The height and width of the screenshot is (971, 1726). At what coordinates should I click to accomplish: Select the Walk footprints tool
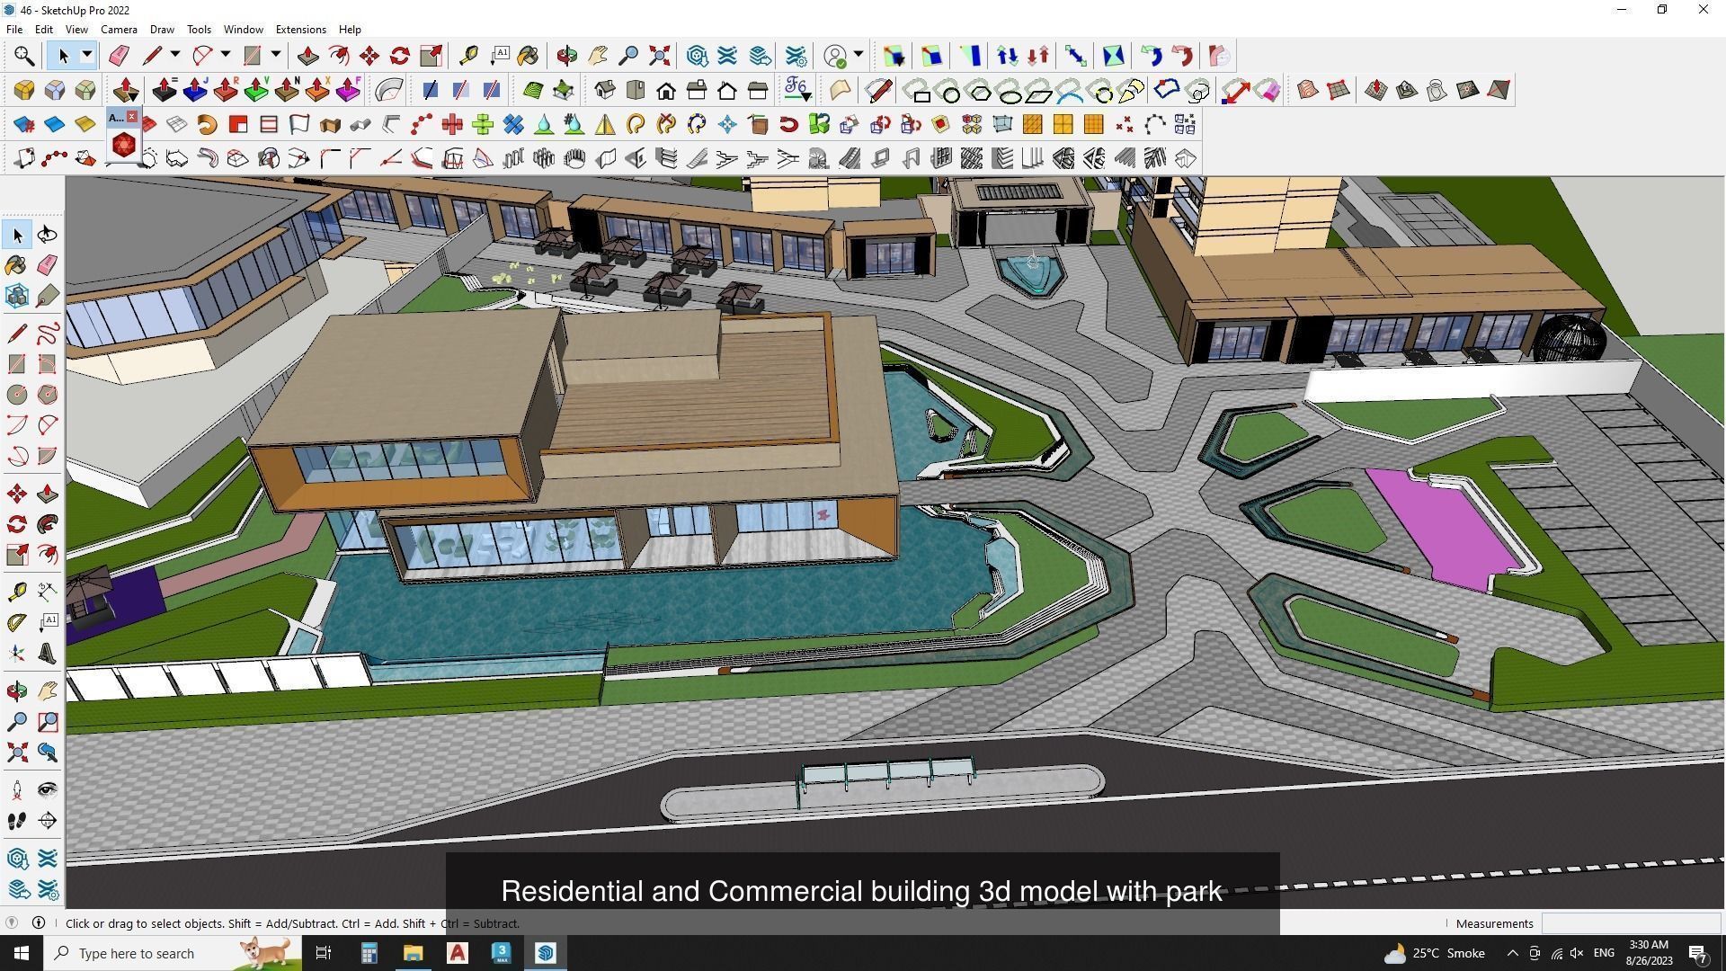pos(17,821)
